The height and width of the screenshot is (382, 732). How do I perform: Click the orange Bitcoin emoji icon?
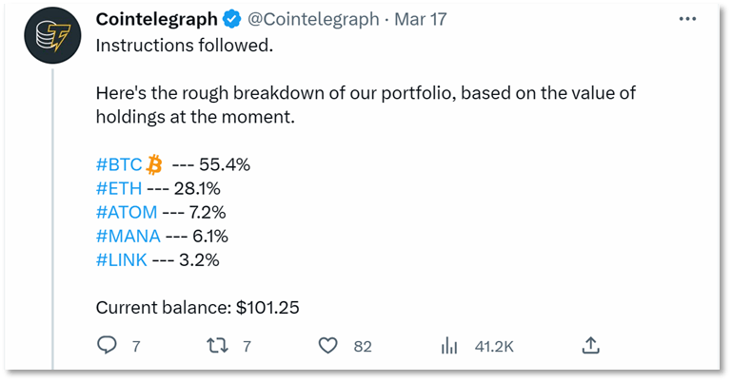[x=155, y=164]
